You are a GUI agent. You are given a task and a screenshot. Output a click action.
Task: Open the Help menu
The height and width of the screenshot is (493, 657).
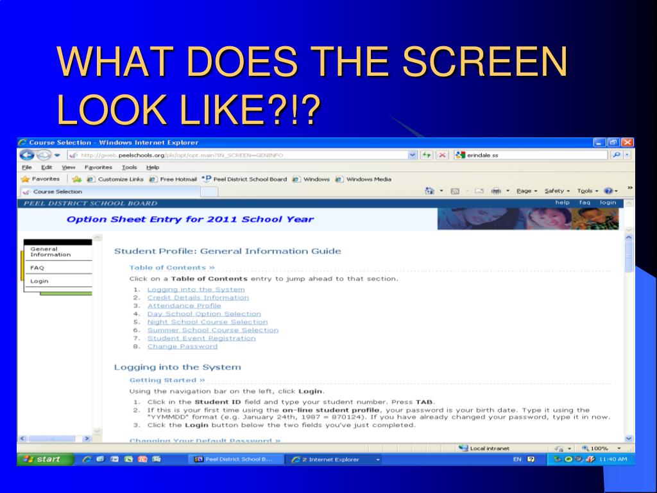[153, 168]
